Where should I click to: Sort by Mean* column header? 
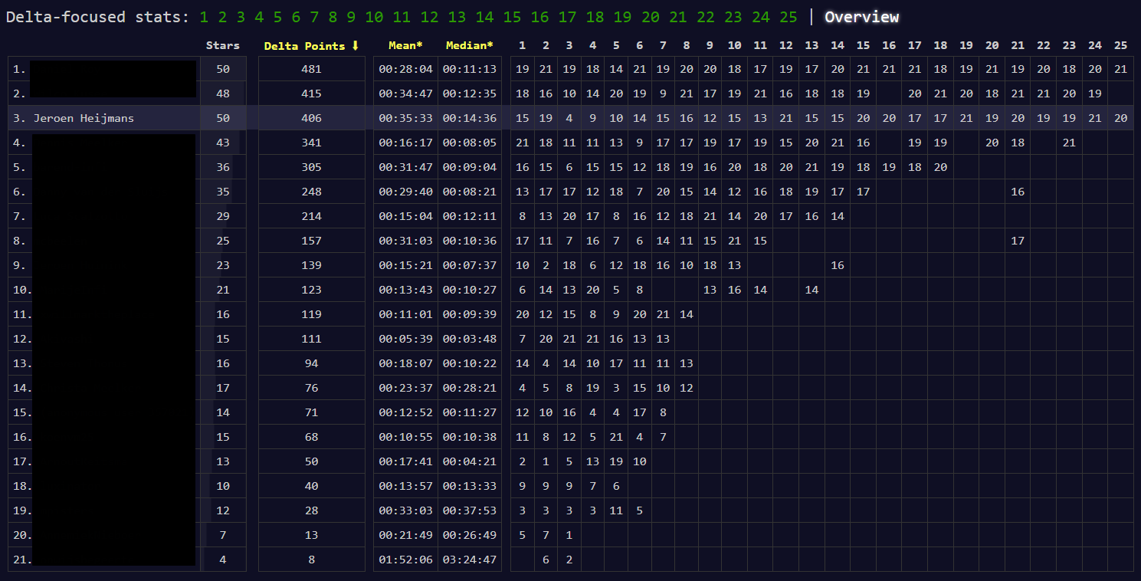[405, 46]
